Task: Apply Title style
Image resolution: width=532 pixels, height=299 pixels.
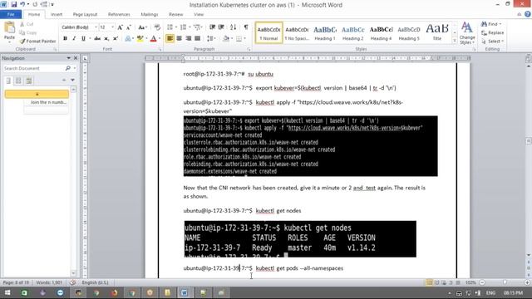Action: point(437,33)
